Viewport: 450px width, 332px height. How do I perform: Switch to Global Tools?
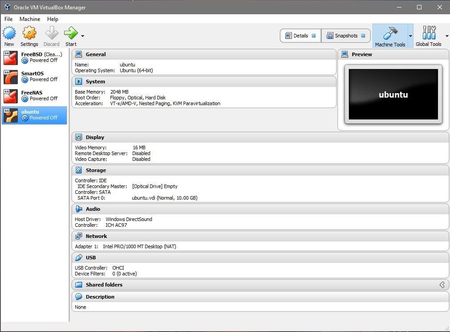click(x=429, y=36)
